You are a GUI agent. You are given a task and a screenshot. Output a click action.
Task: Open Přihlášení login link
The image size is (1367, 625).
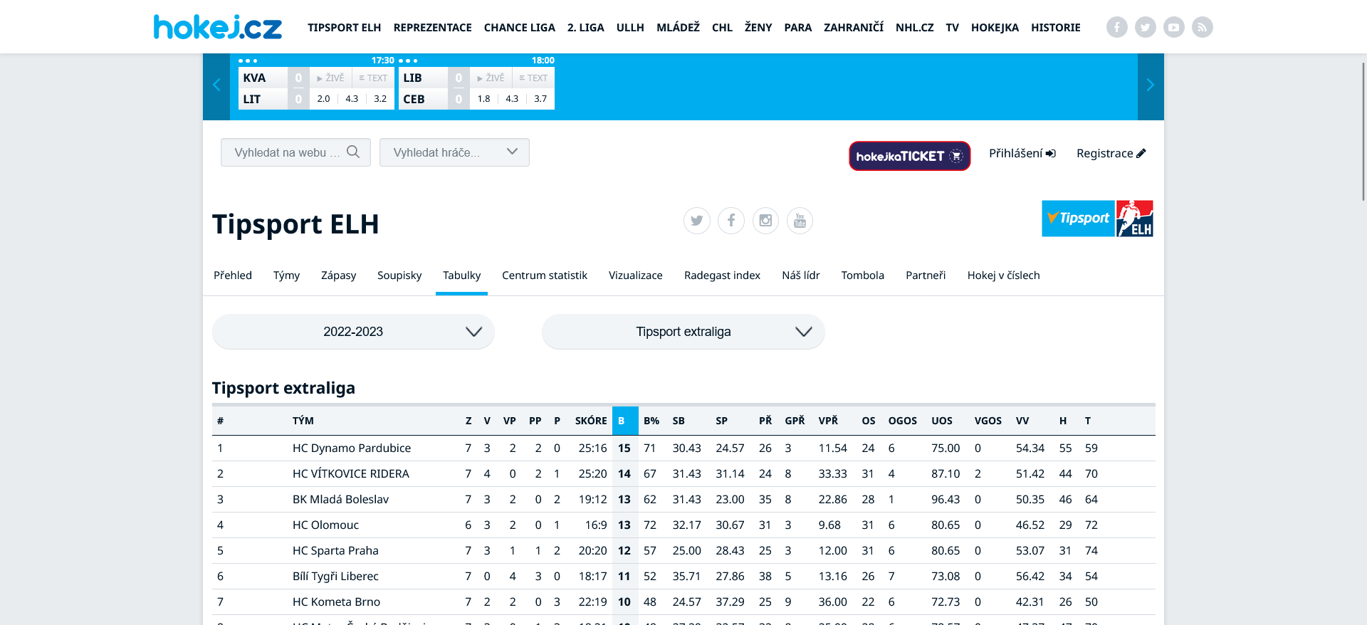[x=1022, y=153]
